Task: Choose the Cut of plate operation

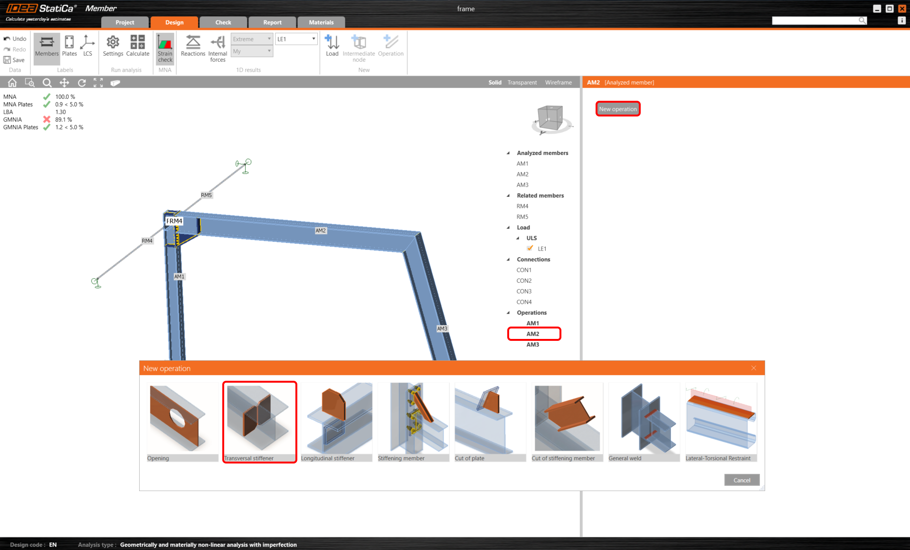Action: click(491, 422)
